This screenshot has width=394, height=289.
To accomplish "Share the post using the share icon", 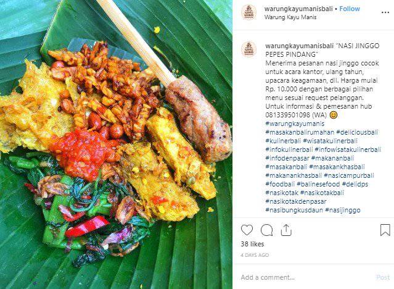I will click(286, 230).
